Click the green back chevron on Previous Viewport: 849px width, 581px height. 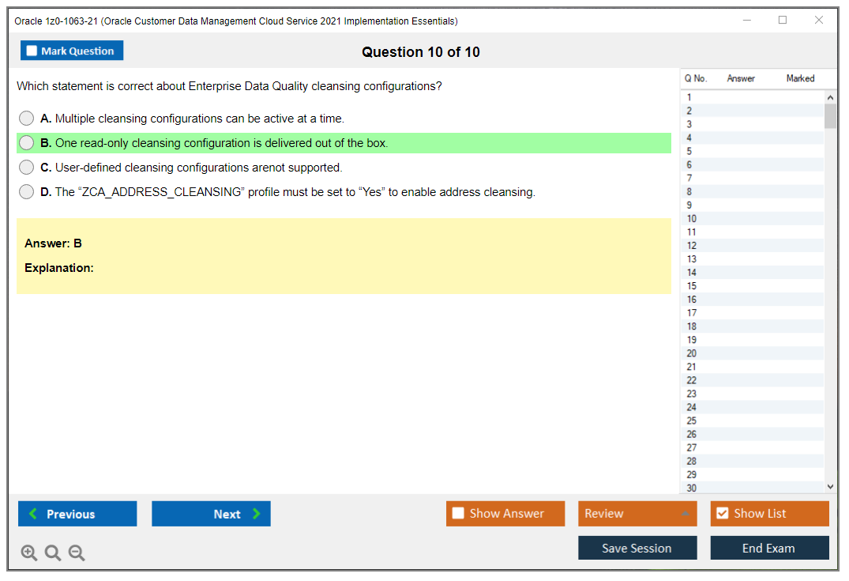pos(32,513)
